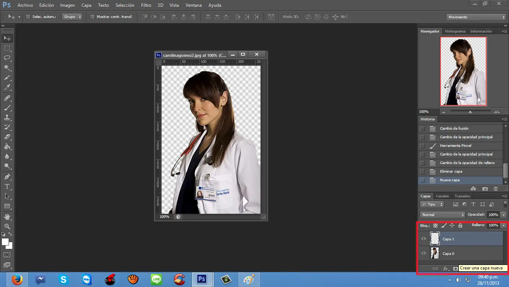Toggle lock transparent pixels icon
Image resolution: width=509 pixels, height=287 pixels.
435,225
